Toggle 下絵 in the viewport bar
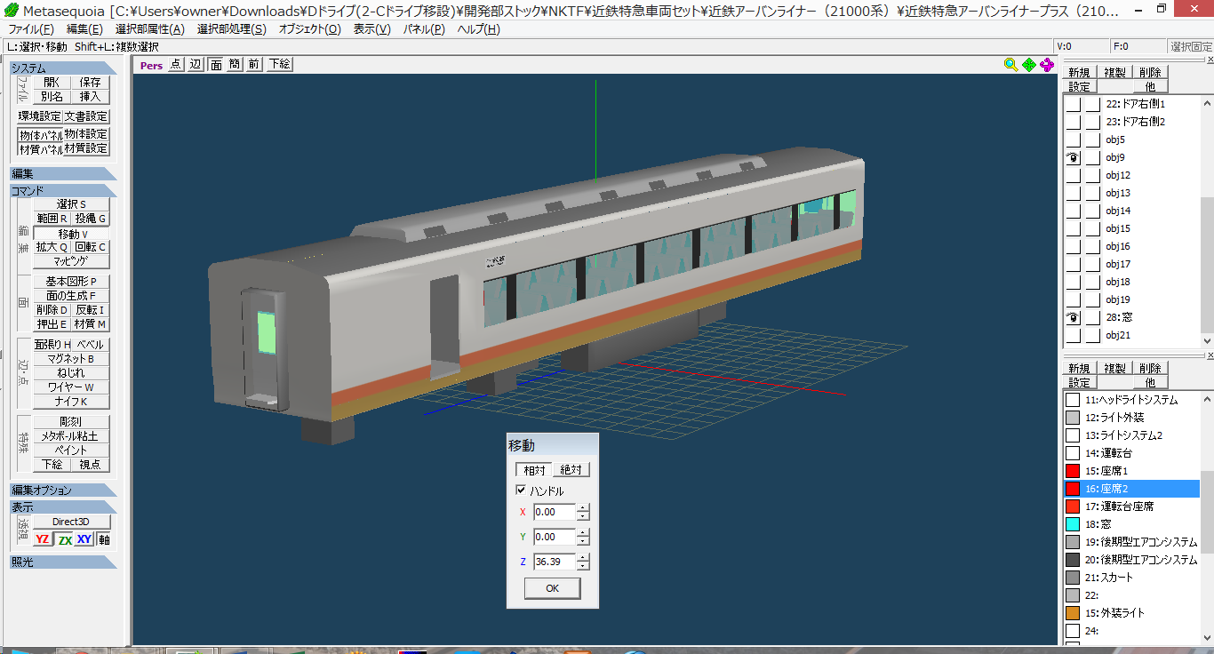 point(278,64)
